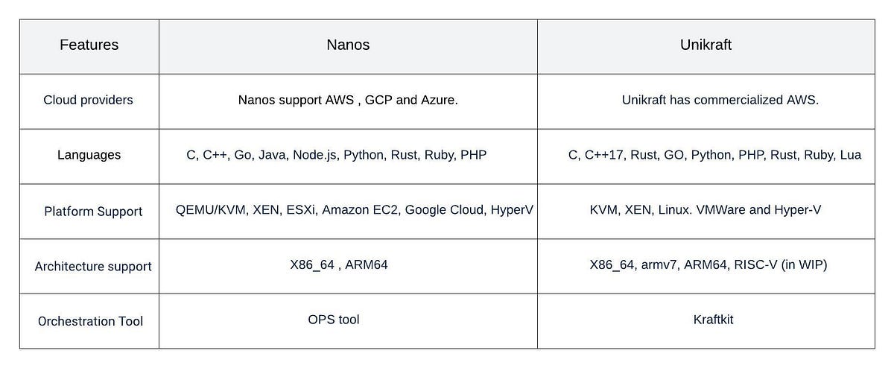Click the Cloud providers row label
This screenshot has height=368, width=894.
[x=88, y=100]
